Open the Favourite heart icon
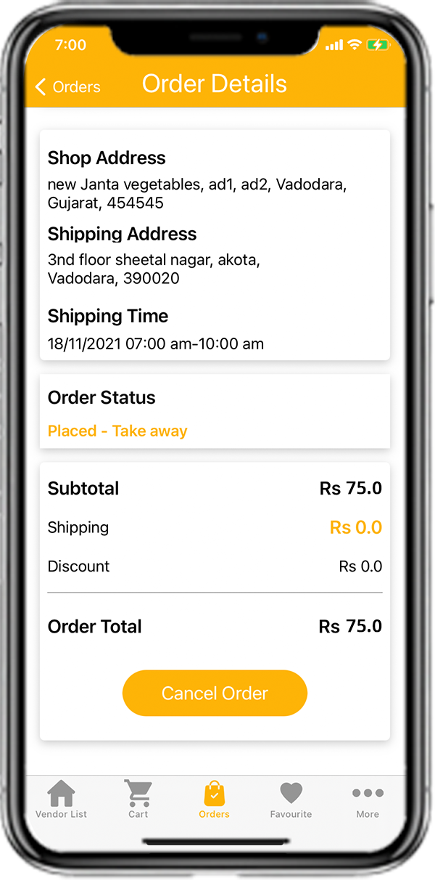This screenshot has width=435, height=886. [x=291, y=794]
